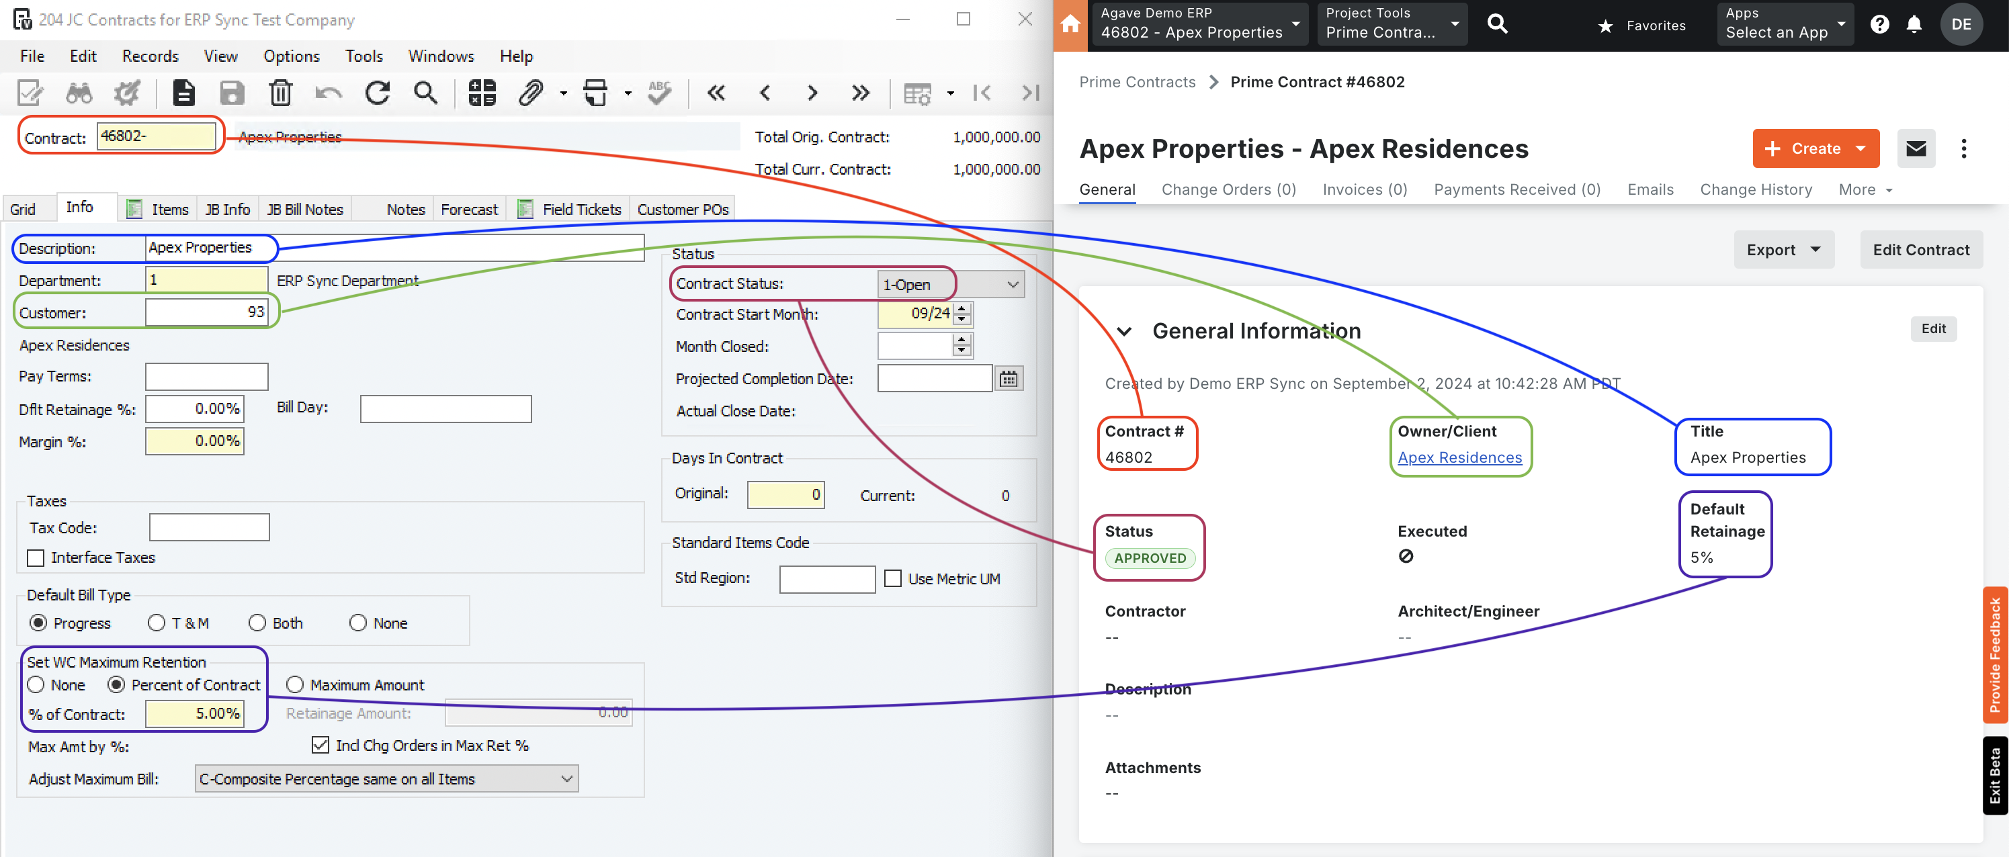Go to last record double-right arrow

tap(860, 93)
